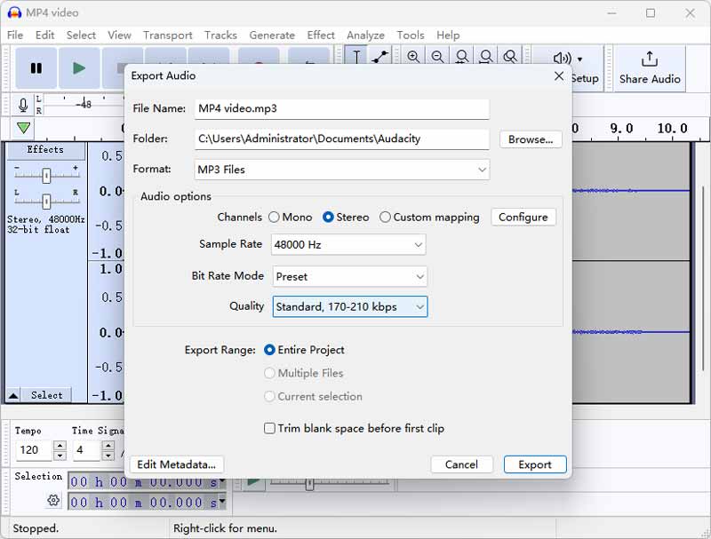Open the Format dropdown showing MP3 Files
Screen dimensions: 711x539
(342, 169)
